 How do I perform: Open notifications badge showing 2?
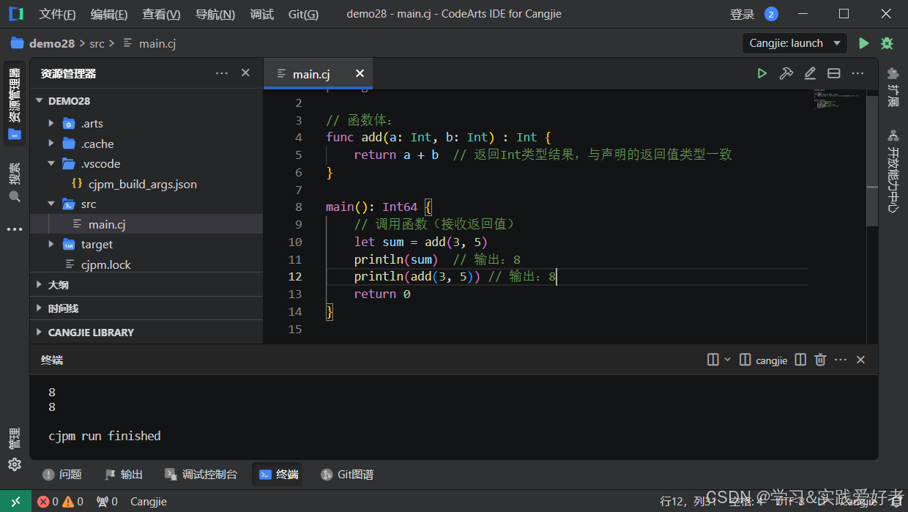pos(771,14)
